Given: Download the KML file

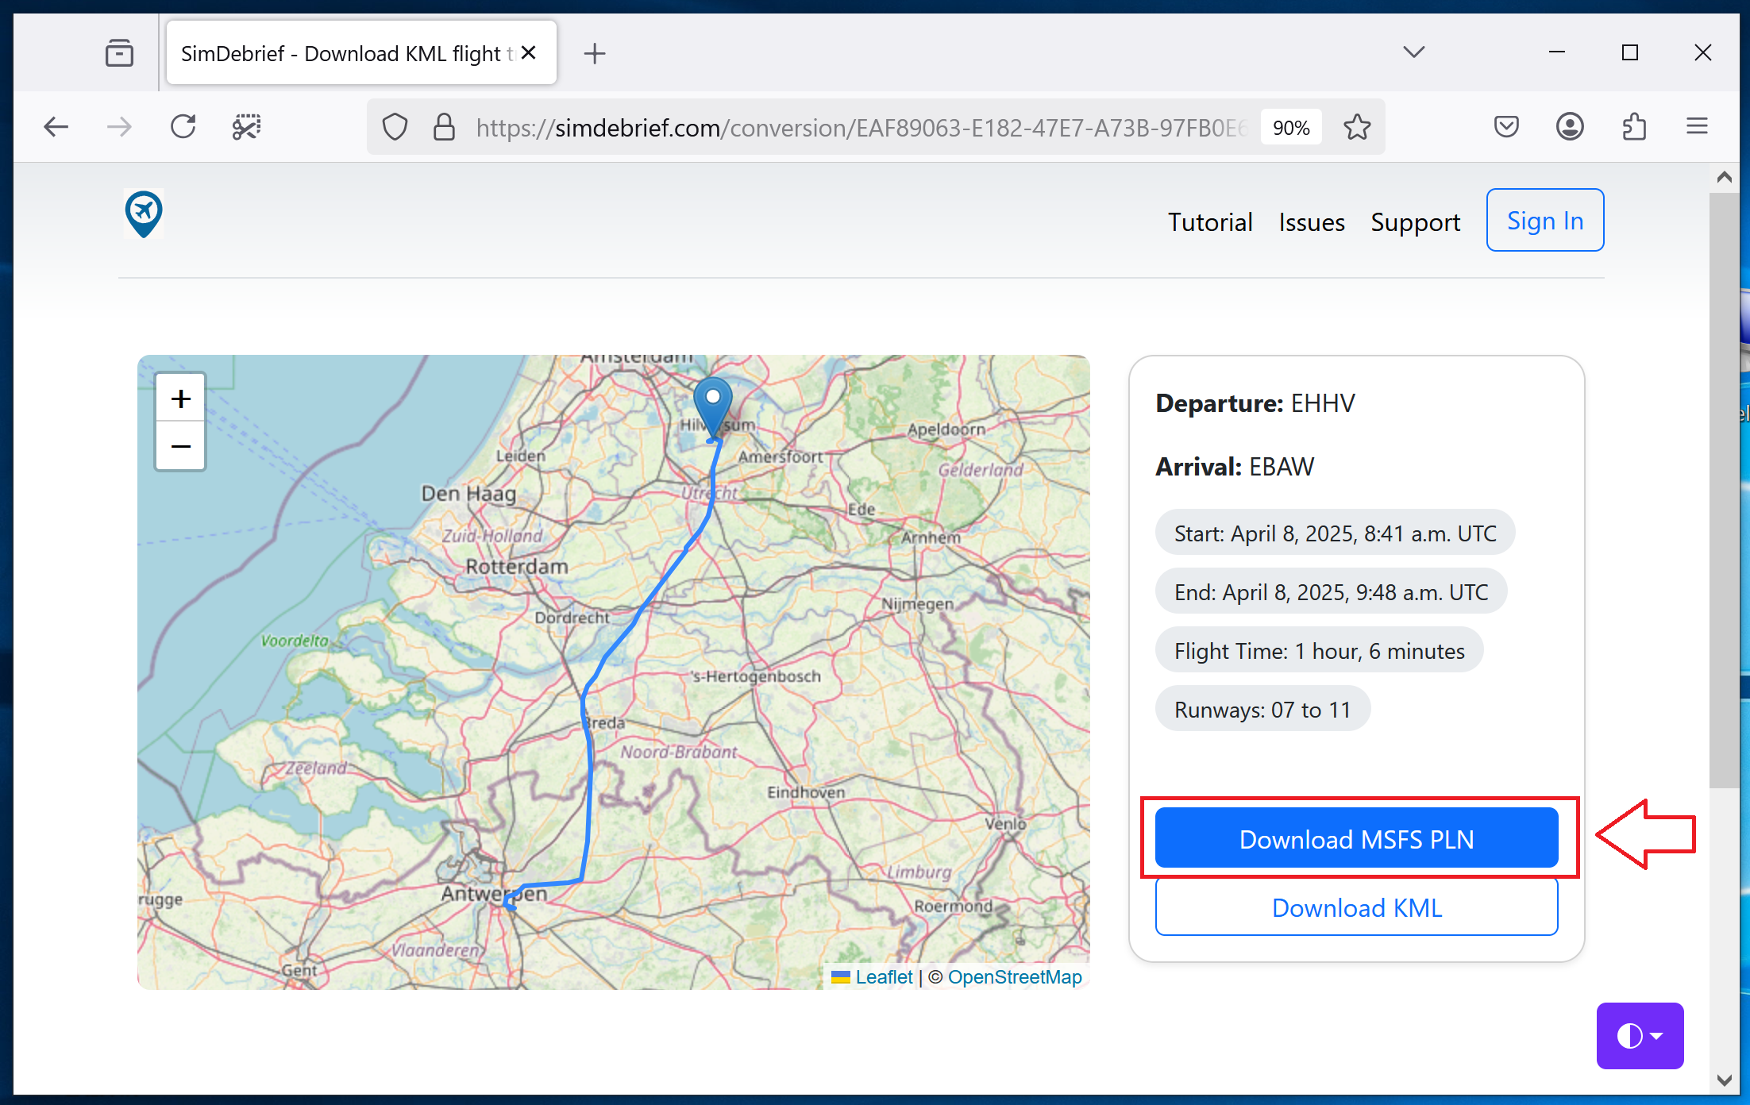Looking at the screenshot, I should (x=1356, y=907).
